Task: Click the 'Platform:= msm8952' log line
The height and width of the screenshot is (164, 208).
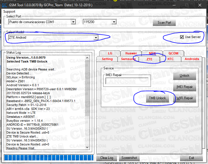Action: pos(29,97)
